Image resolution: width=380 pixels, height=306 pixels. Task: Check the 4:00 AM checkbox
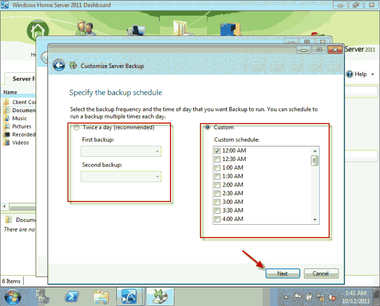217,219
